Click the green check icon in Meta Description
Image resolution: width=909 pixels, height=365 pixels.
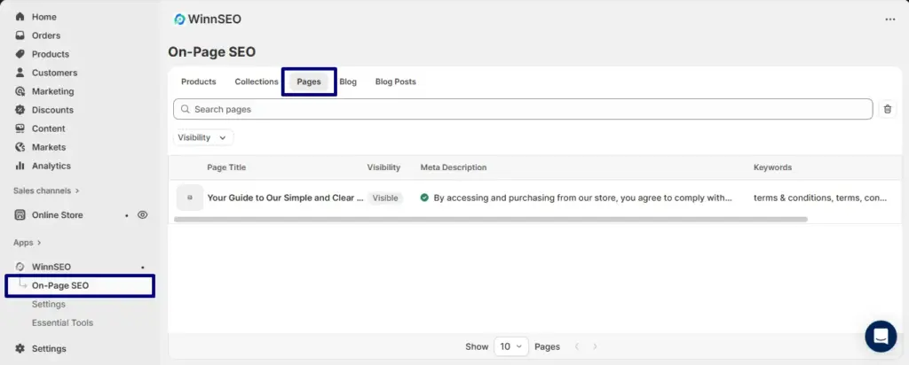pos(424,198)
